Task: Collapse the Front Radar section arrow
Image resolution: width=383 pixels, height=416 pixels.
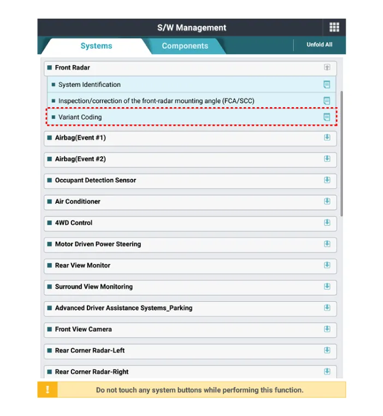Action: point(327,68)
